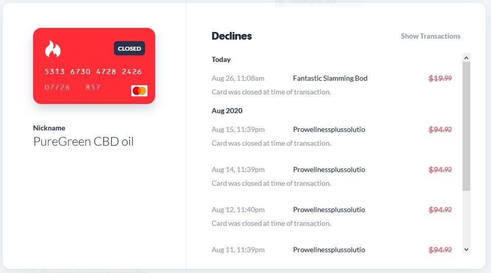Click the card expiry date 07/26
This screenshot has height=273, width=491.
click(x=57, y=87)
